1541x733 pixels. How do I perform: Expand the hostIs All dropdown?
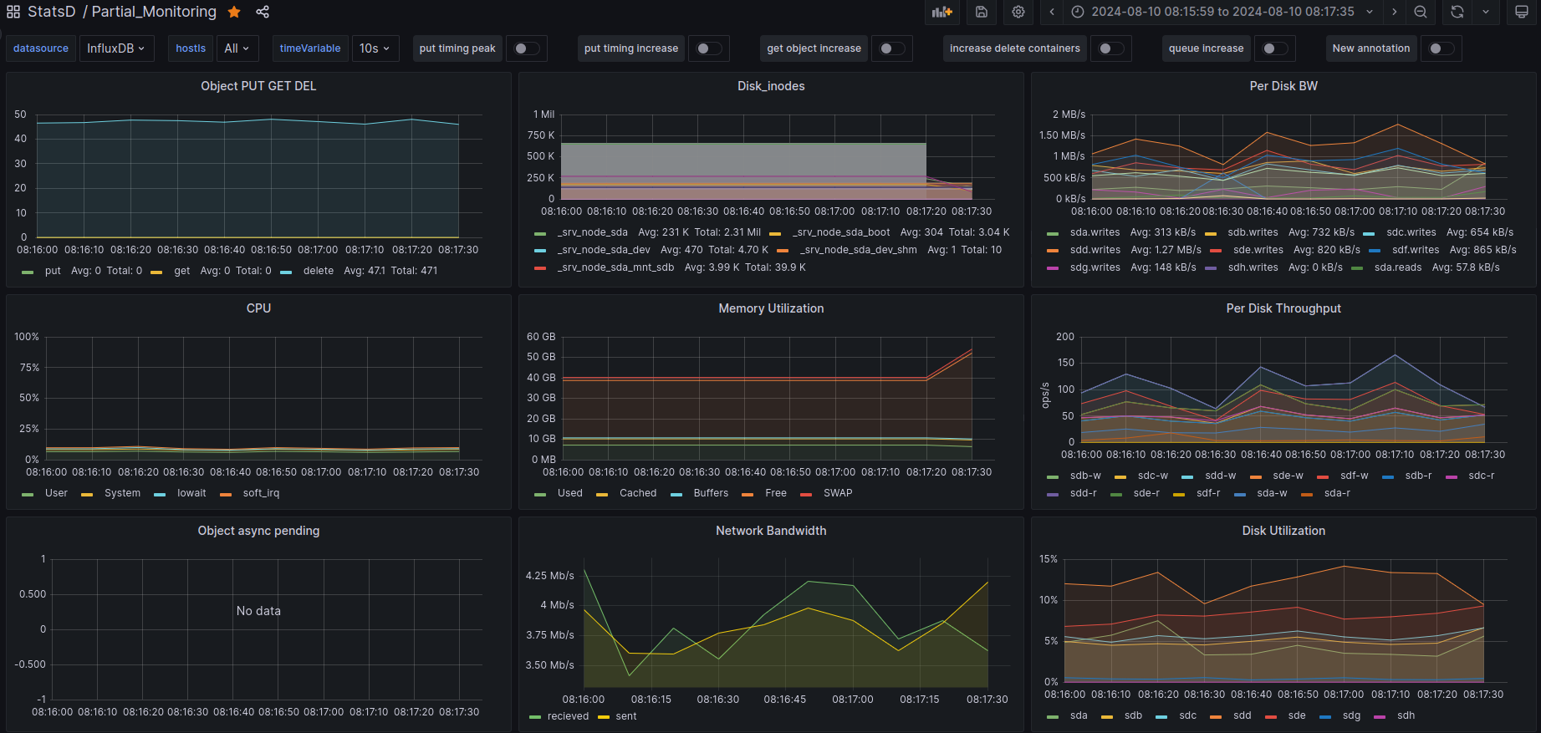coord(237,48)
